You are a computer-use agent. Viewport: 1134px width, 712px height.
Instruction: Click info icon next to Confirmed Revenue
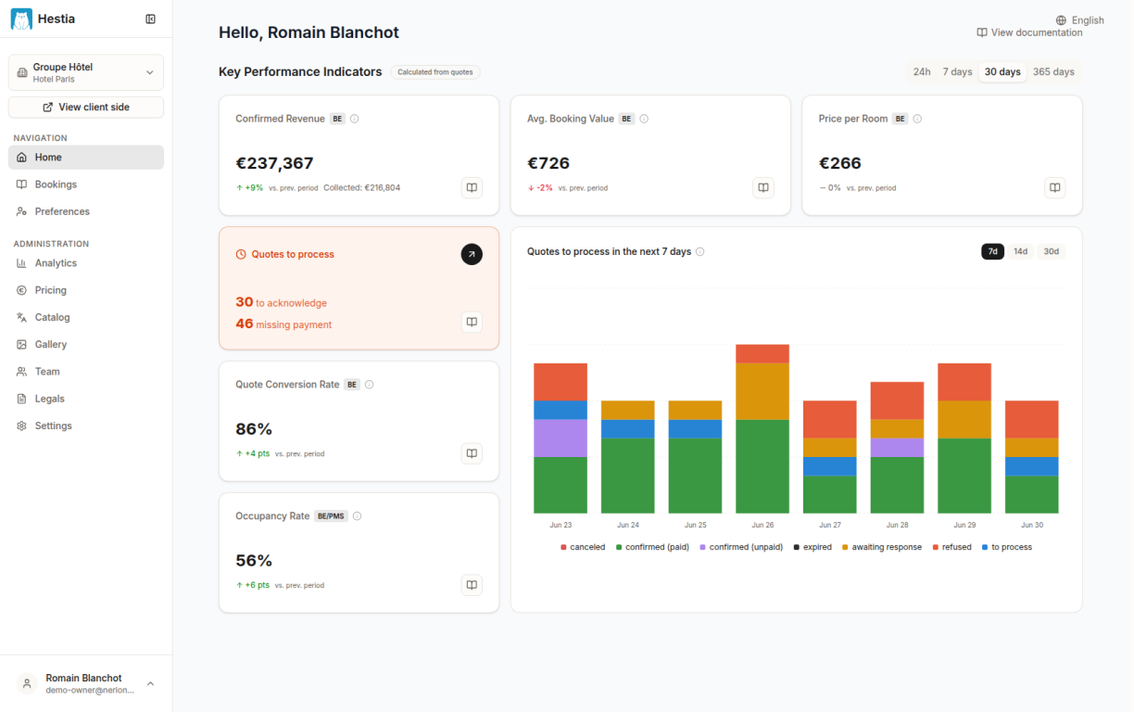coord(355,119)
